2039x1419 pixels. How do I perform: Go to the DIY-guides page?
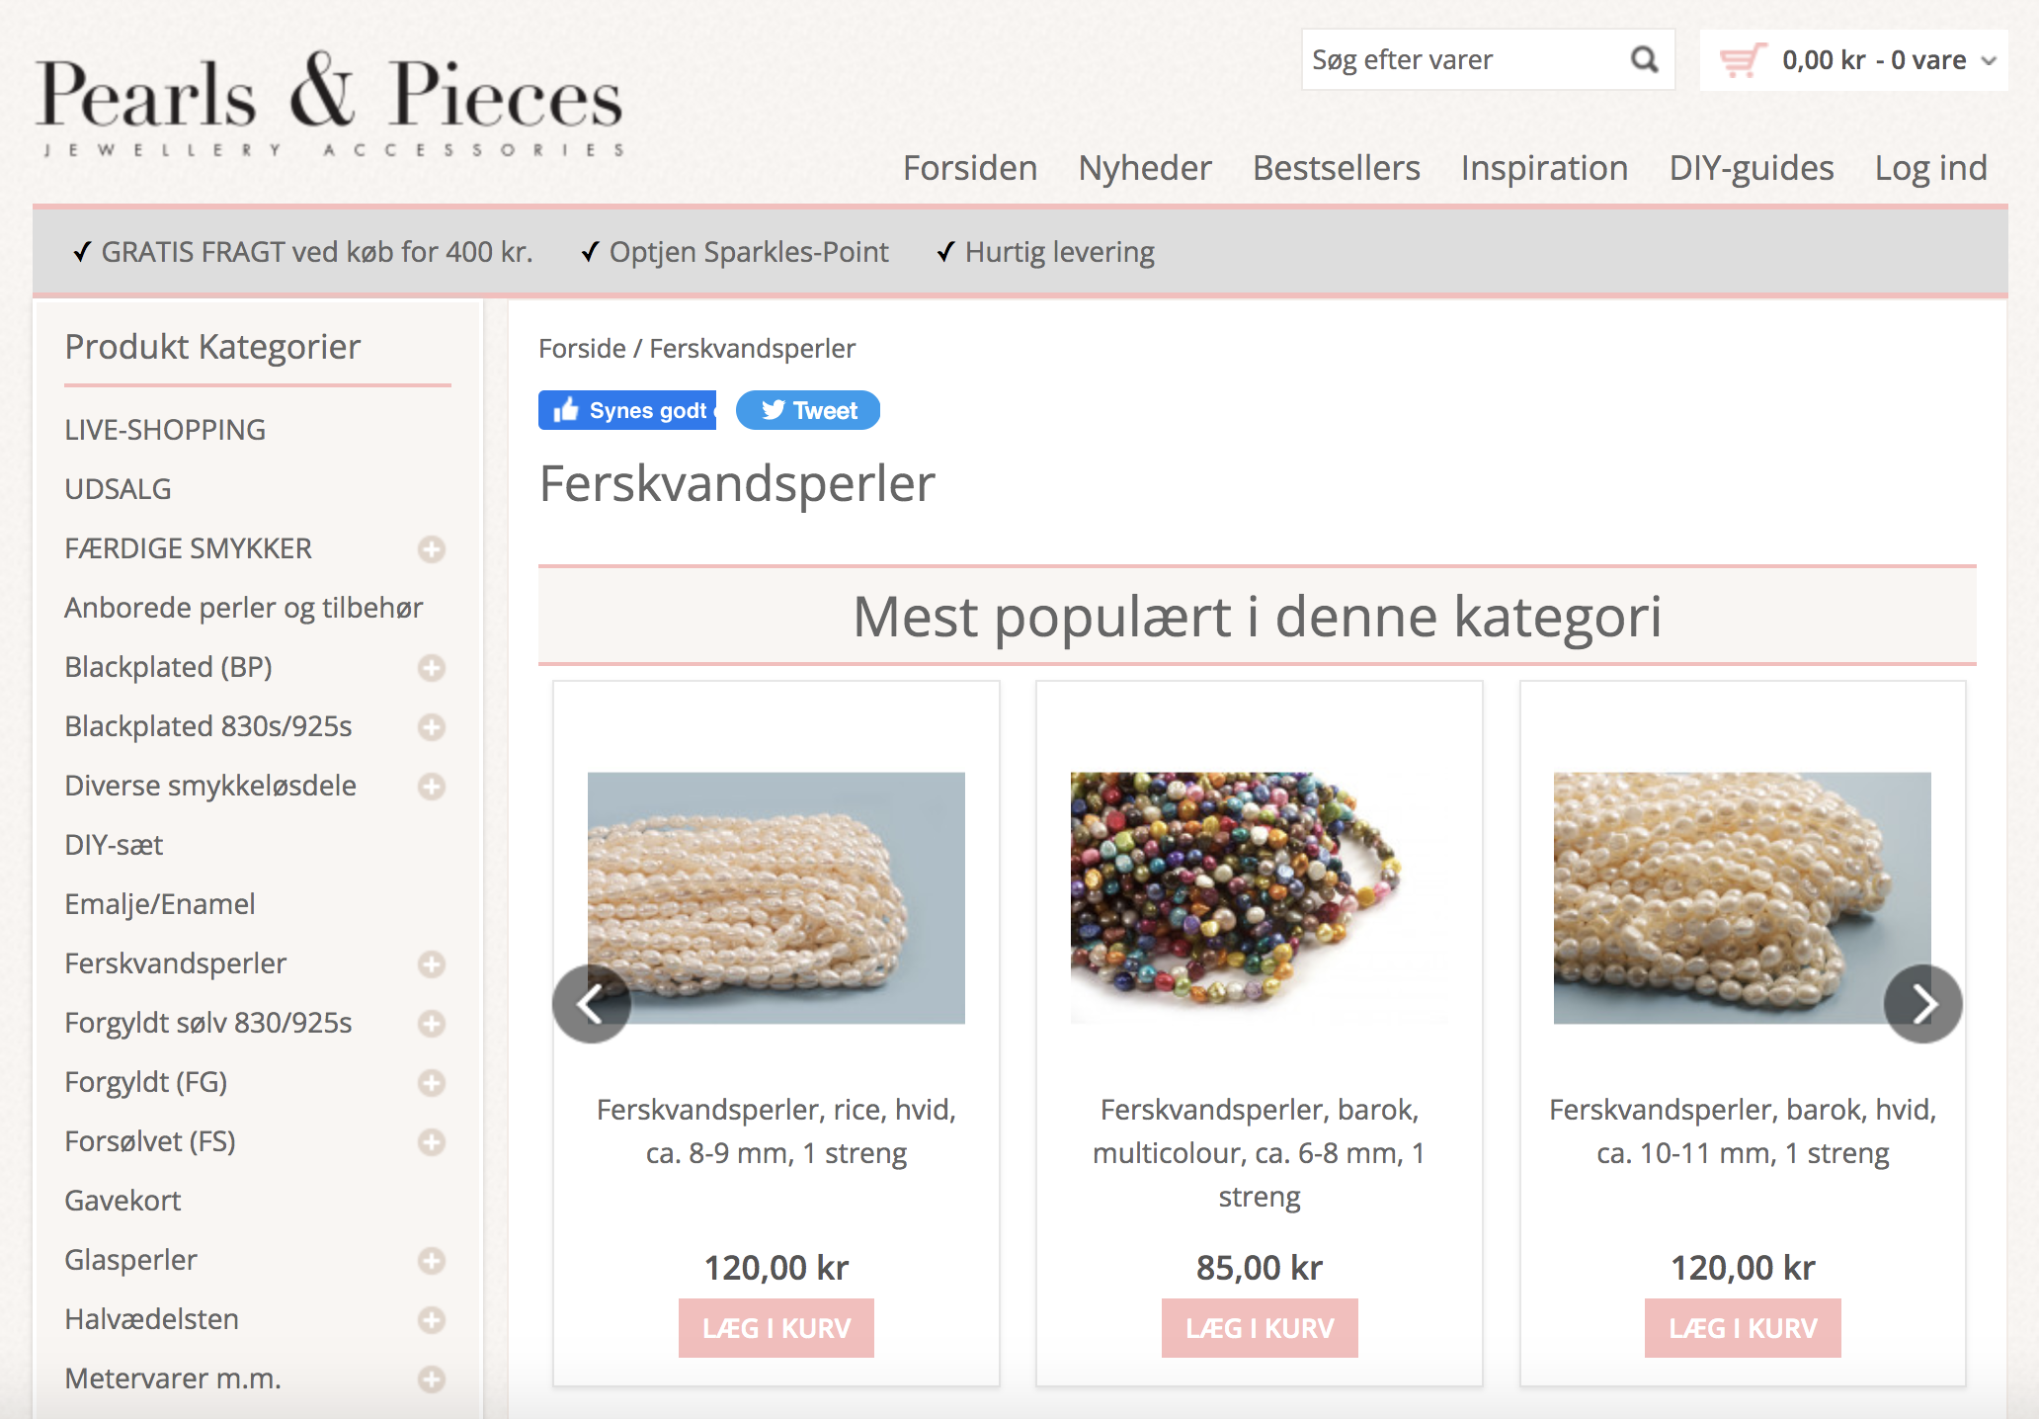pyautogui.click(x=1751, y=168)
